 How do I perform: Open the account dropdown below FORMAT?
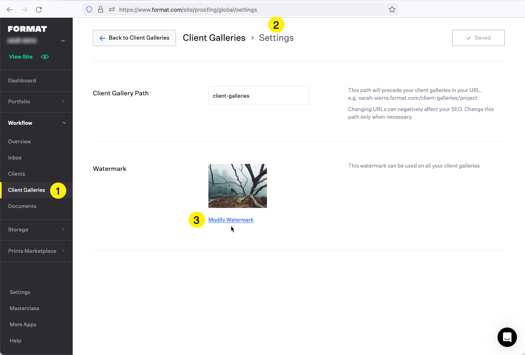tap(63, 40)
